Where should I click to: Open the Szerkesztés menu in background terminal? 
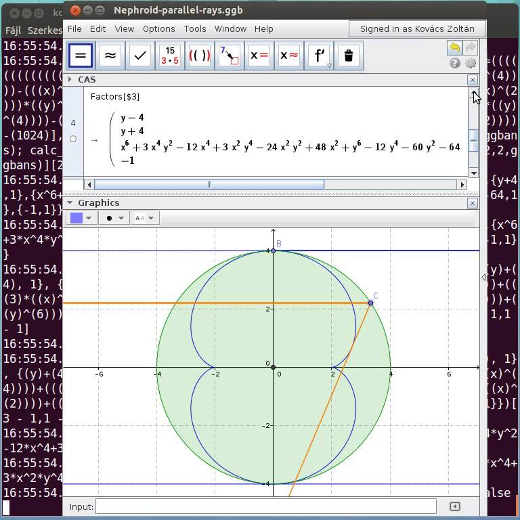(x=45, y=30)
